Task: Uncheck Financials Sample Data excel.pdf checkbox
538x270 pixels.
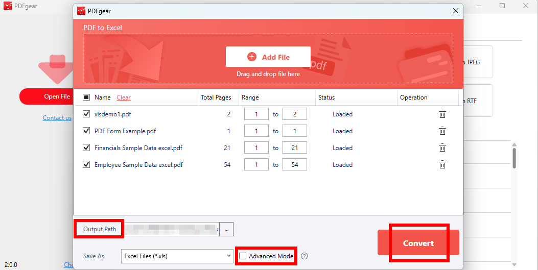Action: pyautogui.click(x=86, y=148)
